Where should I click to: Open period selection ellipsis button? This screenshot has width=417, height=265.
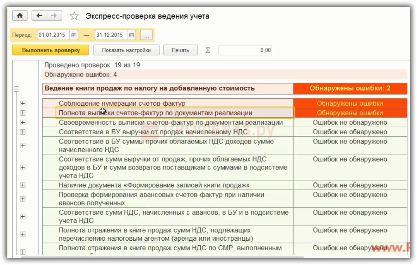[146, 35]
